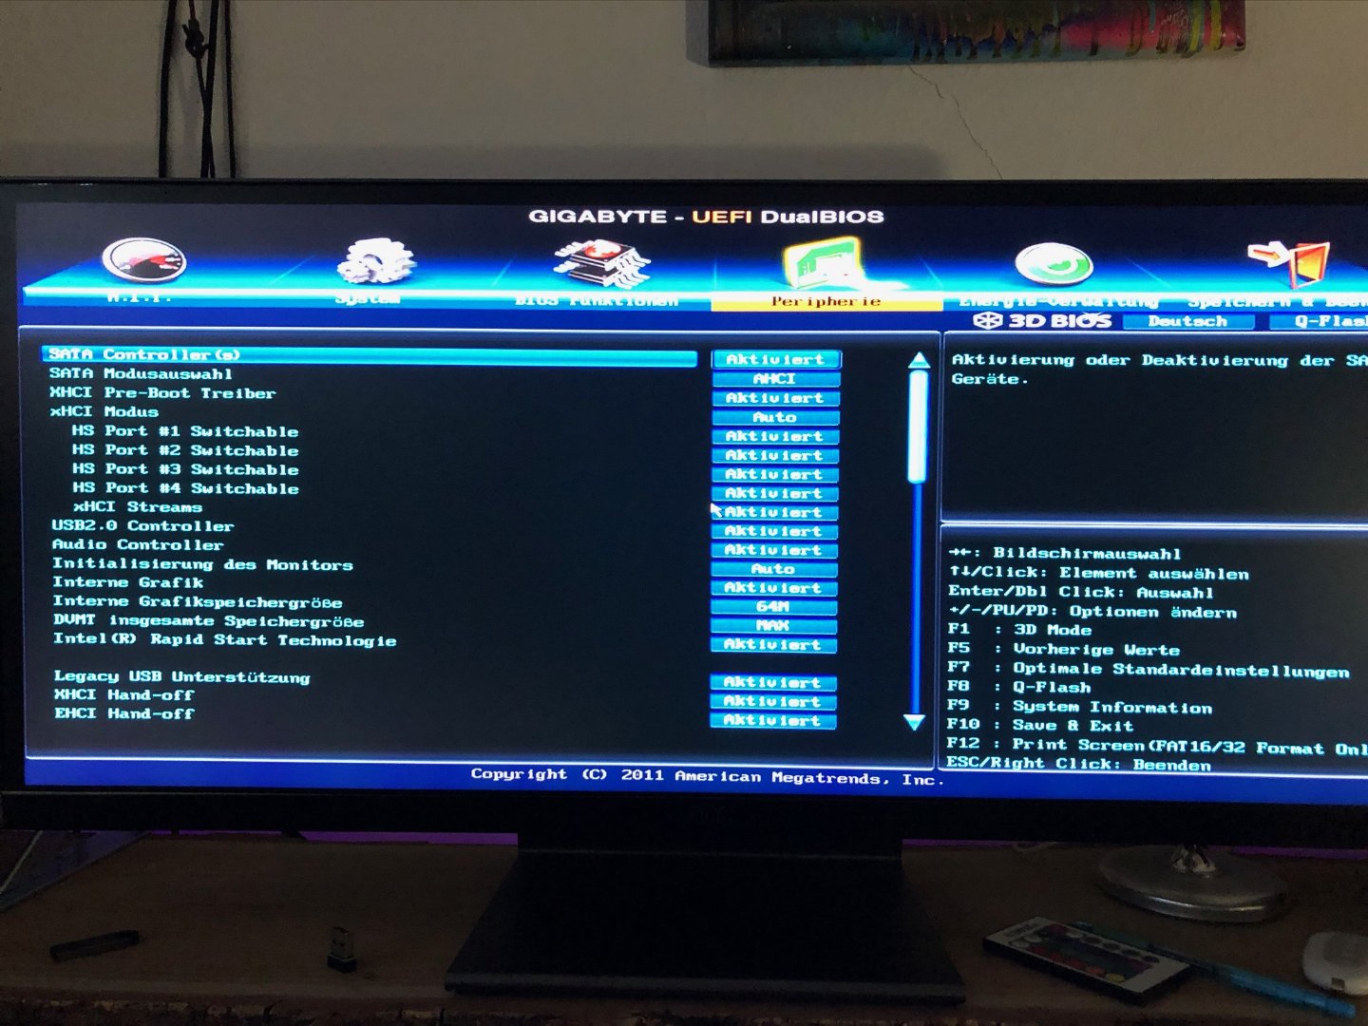
Task: Select the SATA Modusauswahl row label
Action: tap(141, 373)
